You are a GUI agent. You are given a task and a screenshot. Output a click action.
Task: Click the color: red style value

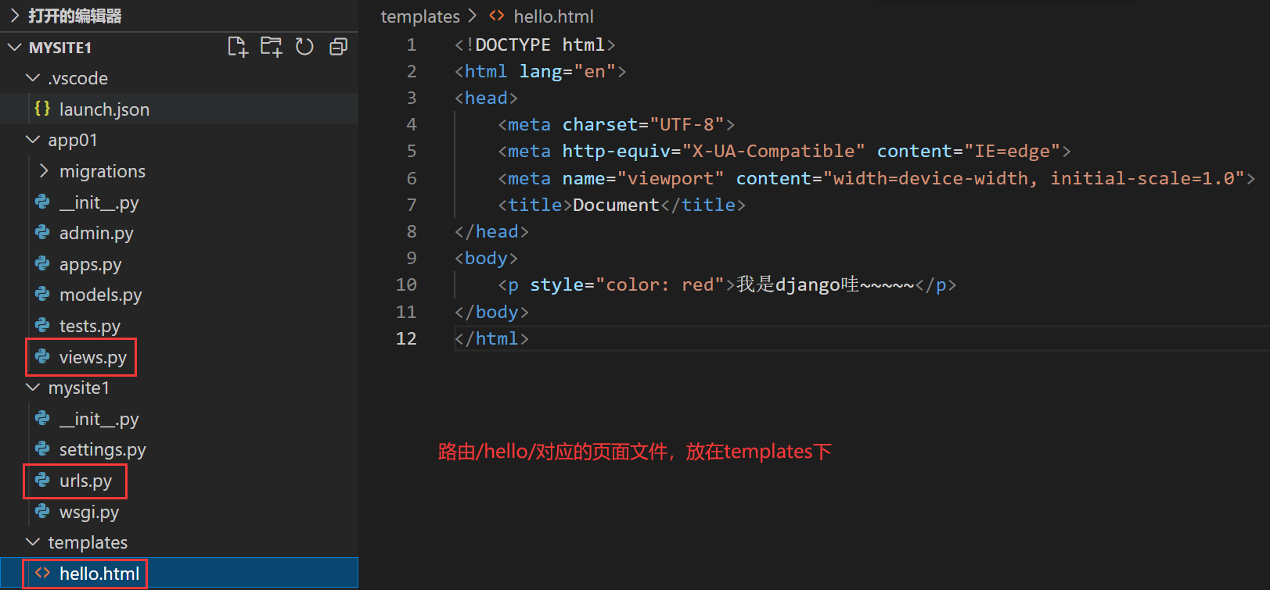pos(660,284)
